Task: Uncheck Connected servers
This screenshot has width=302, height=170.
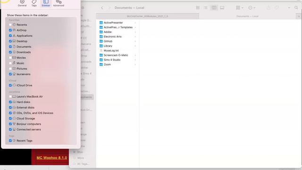Action: pyautogui.click(x=10, y=129)
